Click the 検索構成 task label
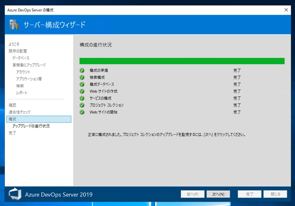Screen dimensions: 295x206 click(x=97, y=78)
